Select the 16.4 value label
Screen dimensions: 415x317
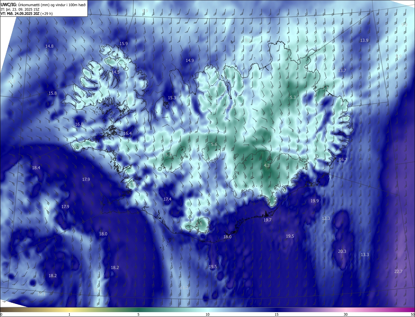[x=128, y=134]
